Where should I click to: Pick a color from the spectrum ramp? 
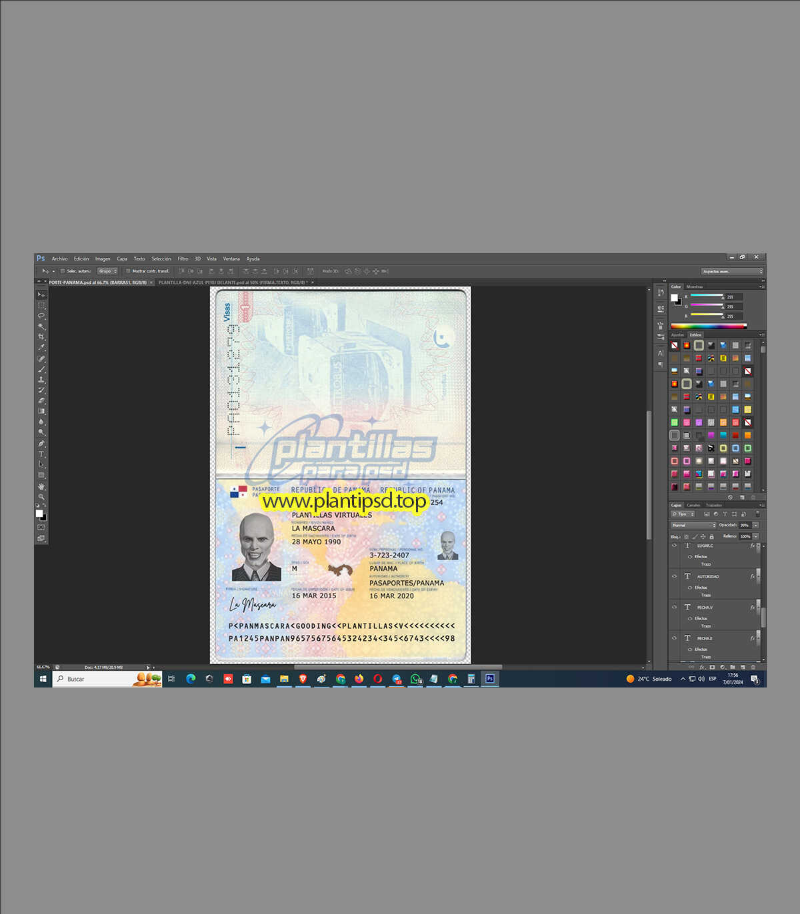709,326
